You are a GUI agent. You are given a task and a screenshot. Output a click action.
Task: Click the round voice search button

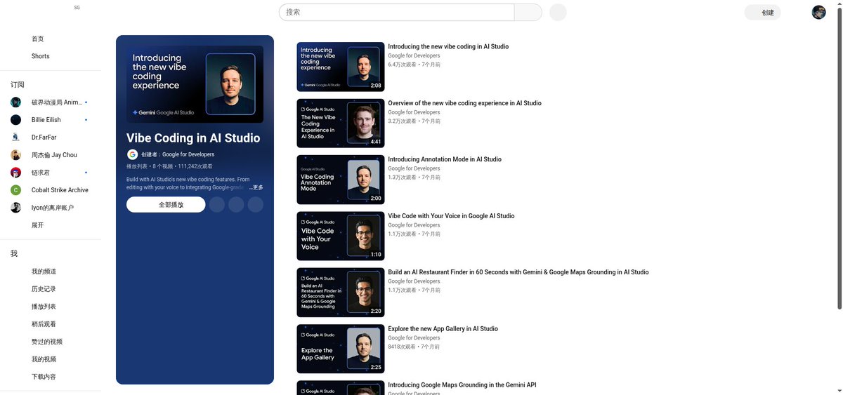(x=558, y=12)
